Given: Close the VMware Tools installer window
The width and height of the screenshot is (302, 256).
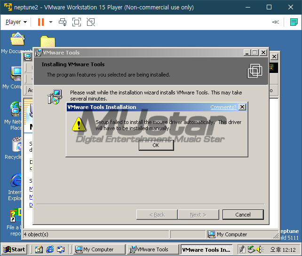Looking at the screenshot, I should point(263,53).
